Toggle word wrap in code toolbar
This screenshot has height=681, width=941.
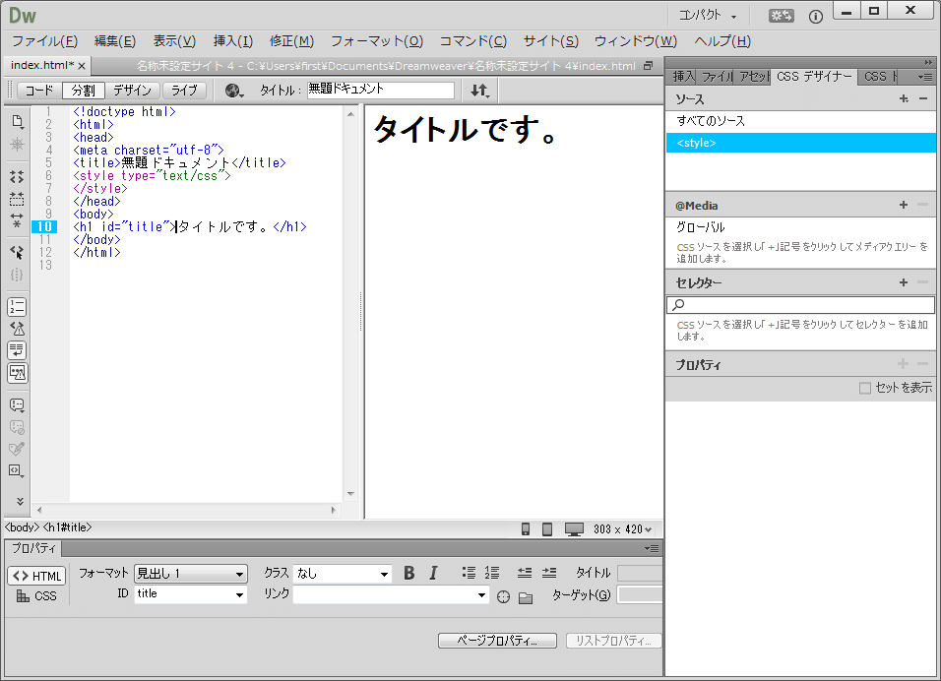(17, 350)
